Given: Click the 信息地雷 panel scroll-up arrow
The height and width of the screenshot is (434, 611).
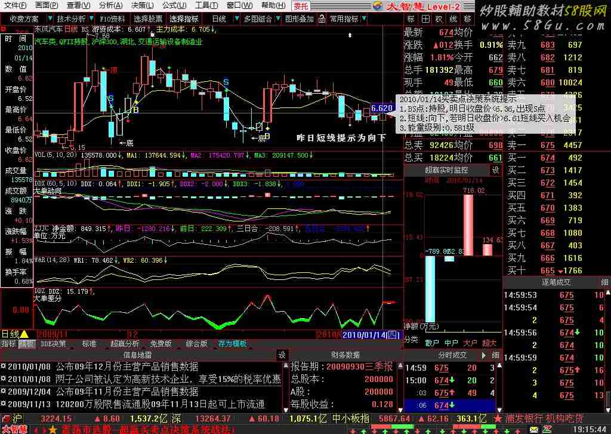Looking at the screenshot, I should pyautogui.click(x=286, y=366).
